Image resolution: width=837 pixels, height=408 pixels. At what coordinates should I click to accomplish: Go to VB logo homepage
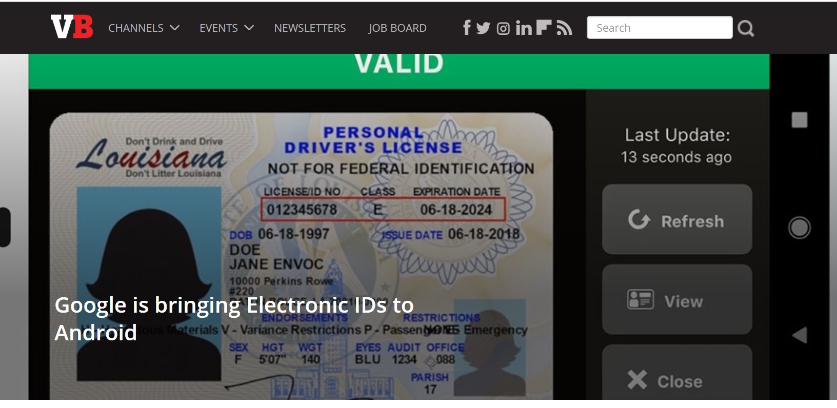(x=72, y=27)
